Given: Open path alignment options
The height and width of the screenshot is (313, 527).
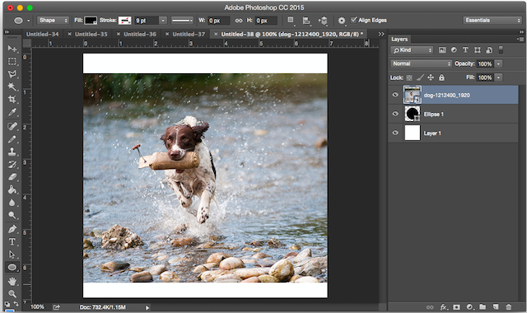Looking at the screenshot, I should click(306, 21).
